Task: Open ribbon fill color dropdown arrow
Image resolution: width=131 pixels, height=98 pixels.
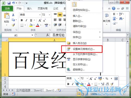Action: click(x=34, y=25)
